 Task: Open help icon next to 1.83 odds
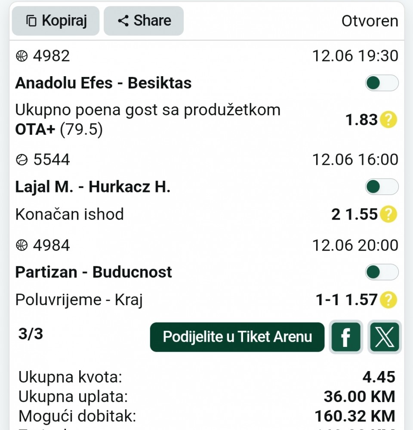388,120
